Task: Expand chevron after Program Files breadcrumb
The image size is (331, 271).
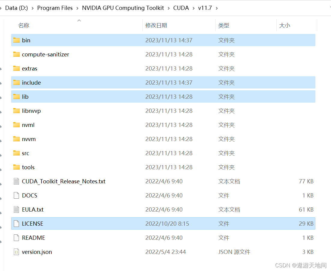Action: click(x=77, y=8)
